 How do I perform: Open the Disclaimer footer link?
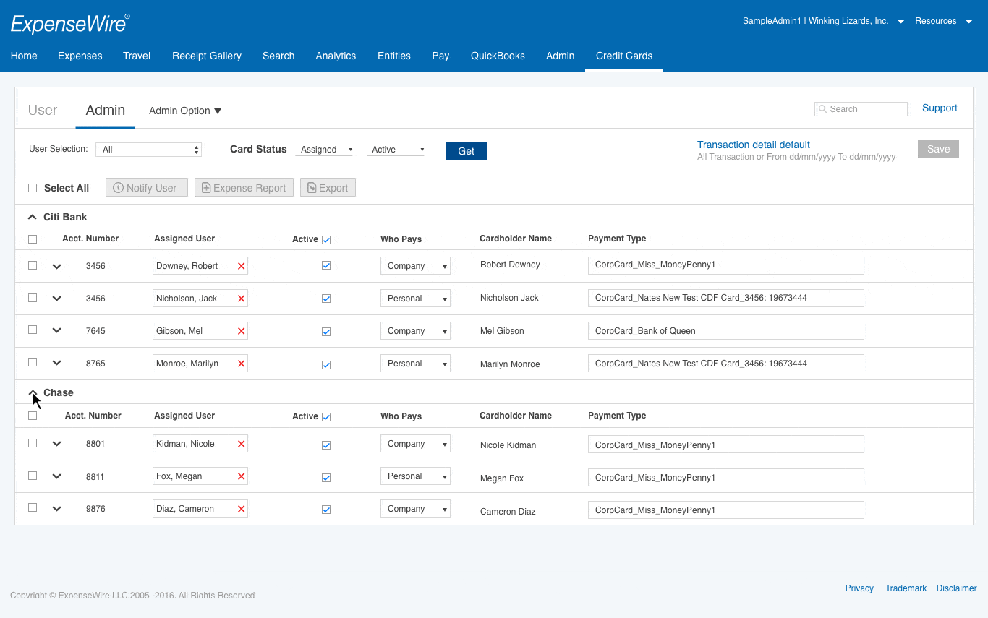pyautogui.click(x=956, y=588)
